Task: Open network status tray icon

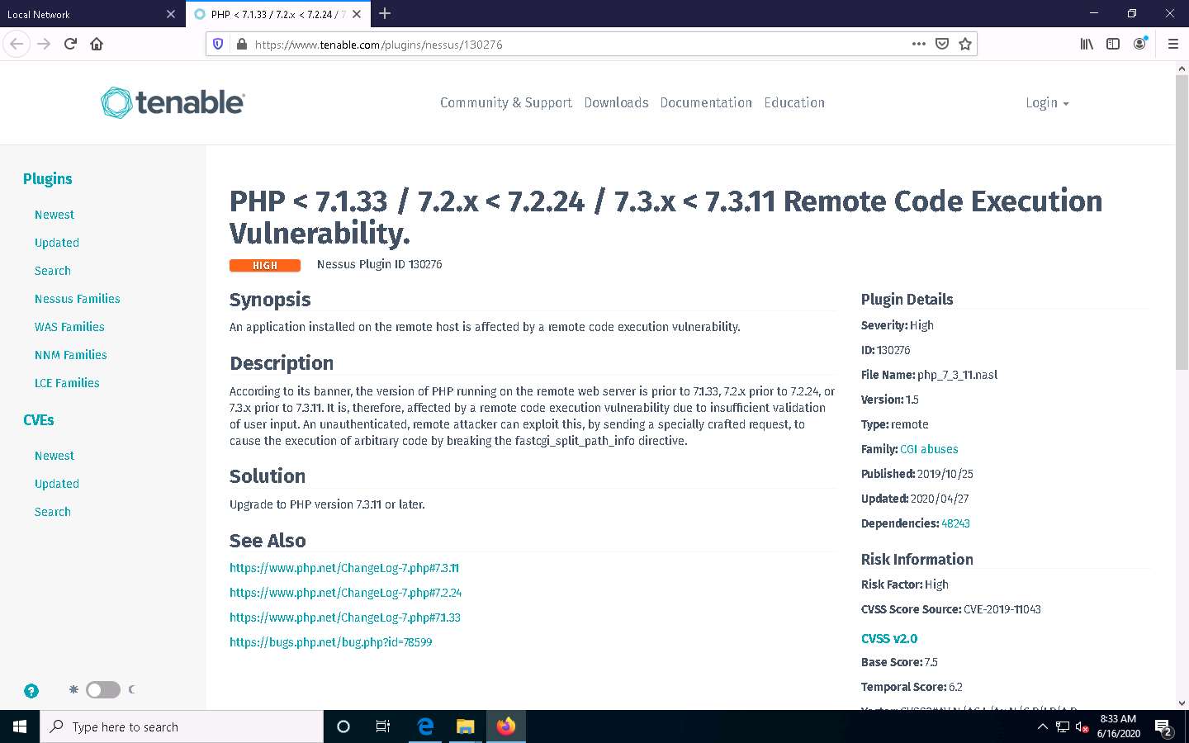Action: 1062,727
